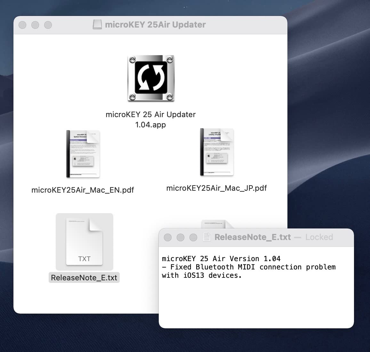The height and width of the screenshot is (352, 370).
Task: Click the "Locked" status in the ReleaseNote title bar
Action: (319, 237)
